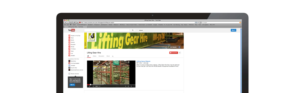Open Popular on YouTube in sidebar

pos(74,36)
